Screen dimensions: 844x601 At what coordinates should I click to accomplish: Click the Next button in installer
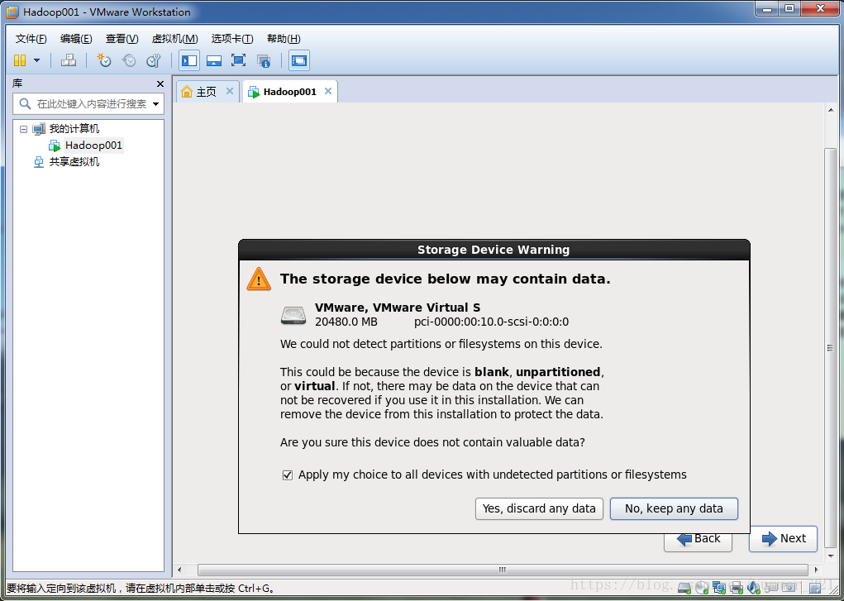click(x=783, y=538)
